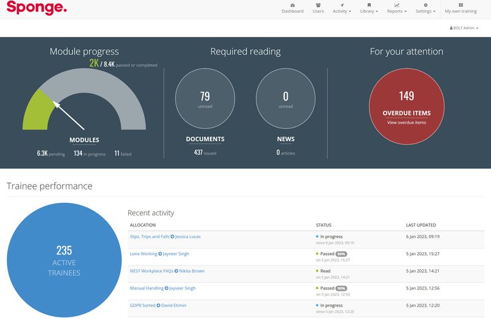Click View overdue items link
Viewport: 491px width, 319px height.
point(406,123)
